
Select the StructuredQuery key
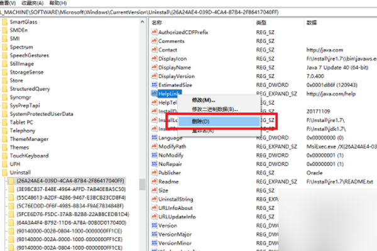tap(30, 89)
